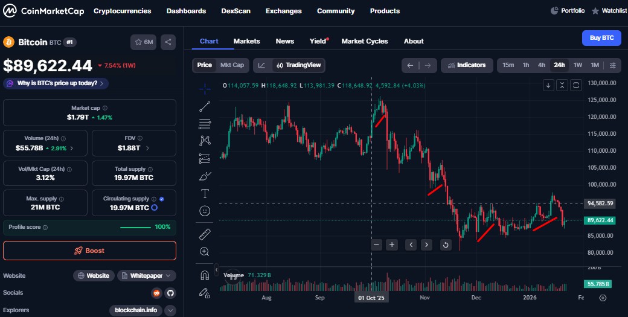Reset the chart view
This screenshot has height=317, width=628.
(x=446, y=245)
